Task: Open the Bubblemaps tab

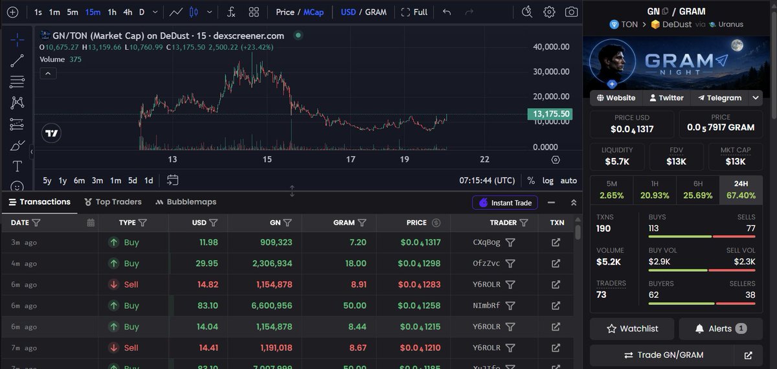Action: point(186,202)
